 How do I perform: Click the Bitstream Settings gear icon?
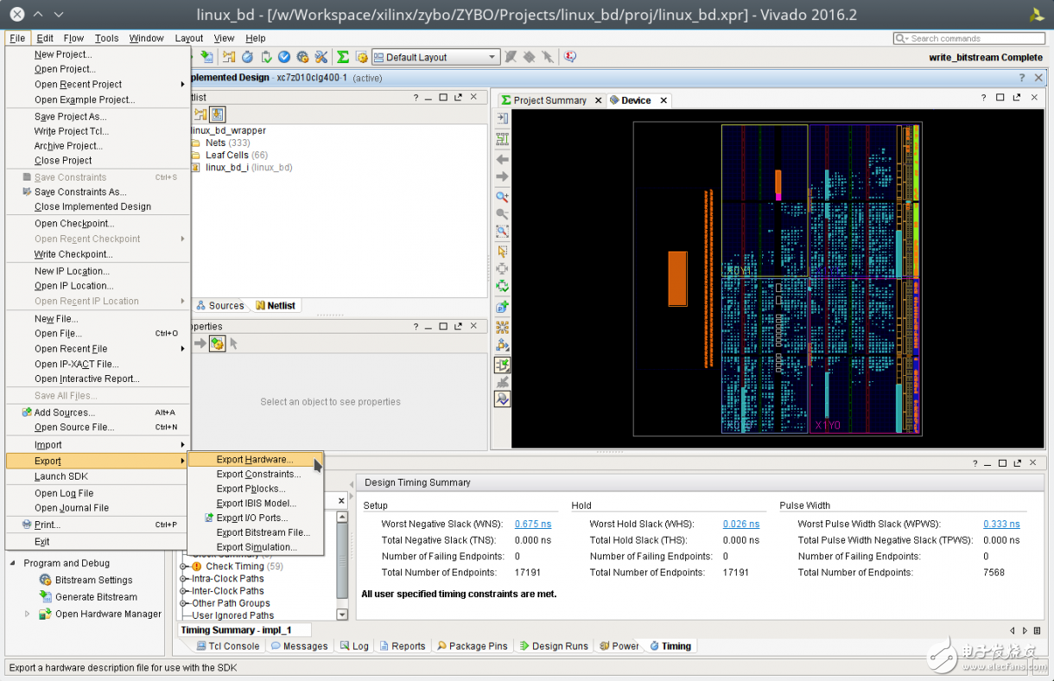coord(46,581)
